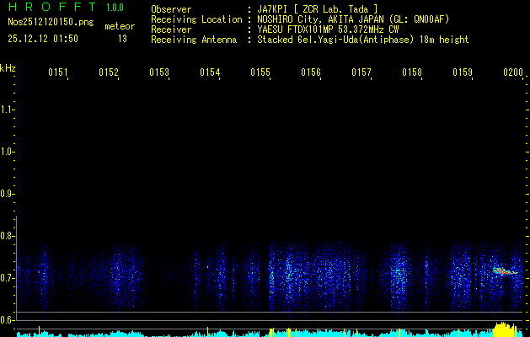530x337 pixels.
Task: Click the tall yellow peak in power graph
Action: (504, 328)
